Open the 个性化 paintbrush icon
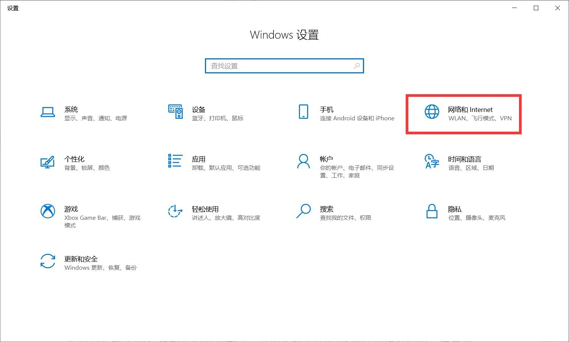This screenshot has height=342, width=569. pyautogui.click(x=47, y=162)
